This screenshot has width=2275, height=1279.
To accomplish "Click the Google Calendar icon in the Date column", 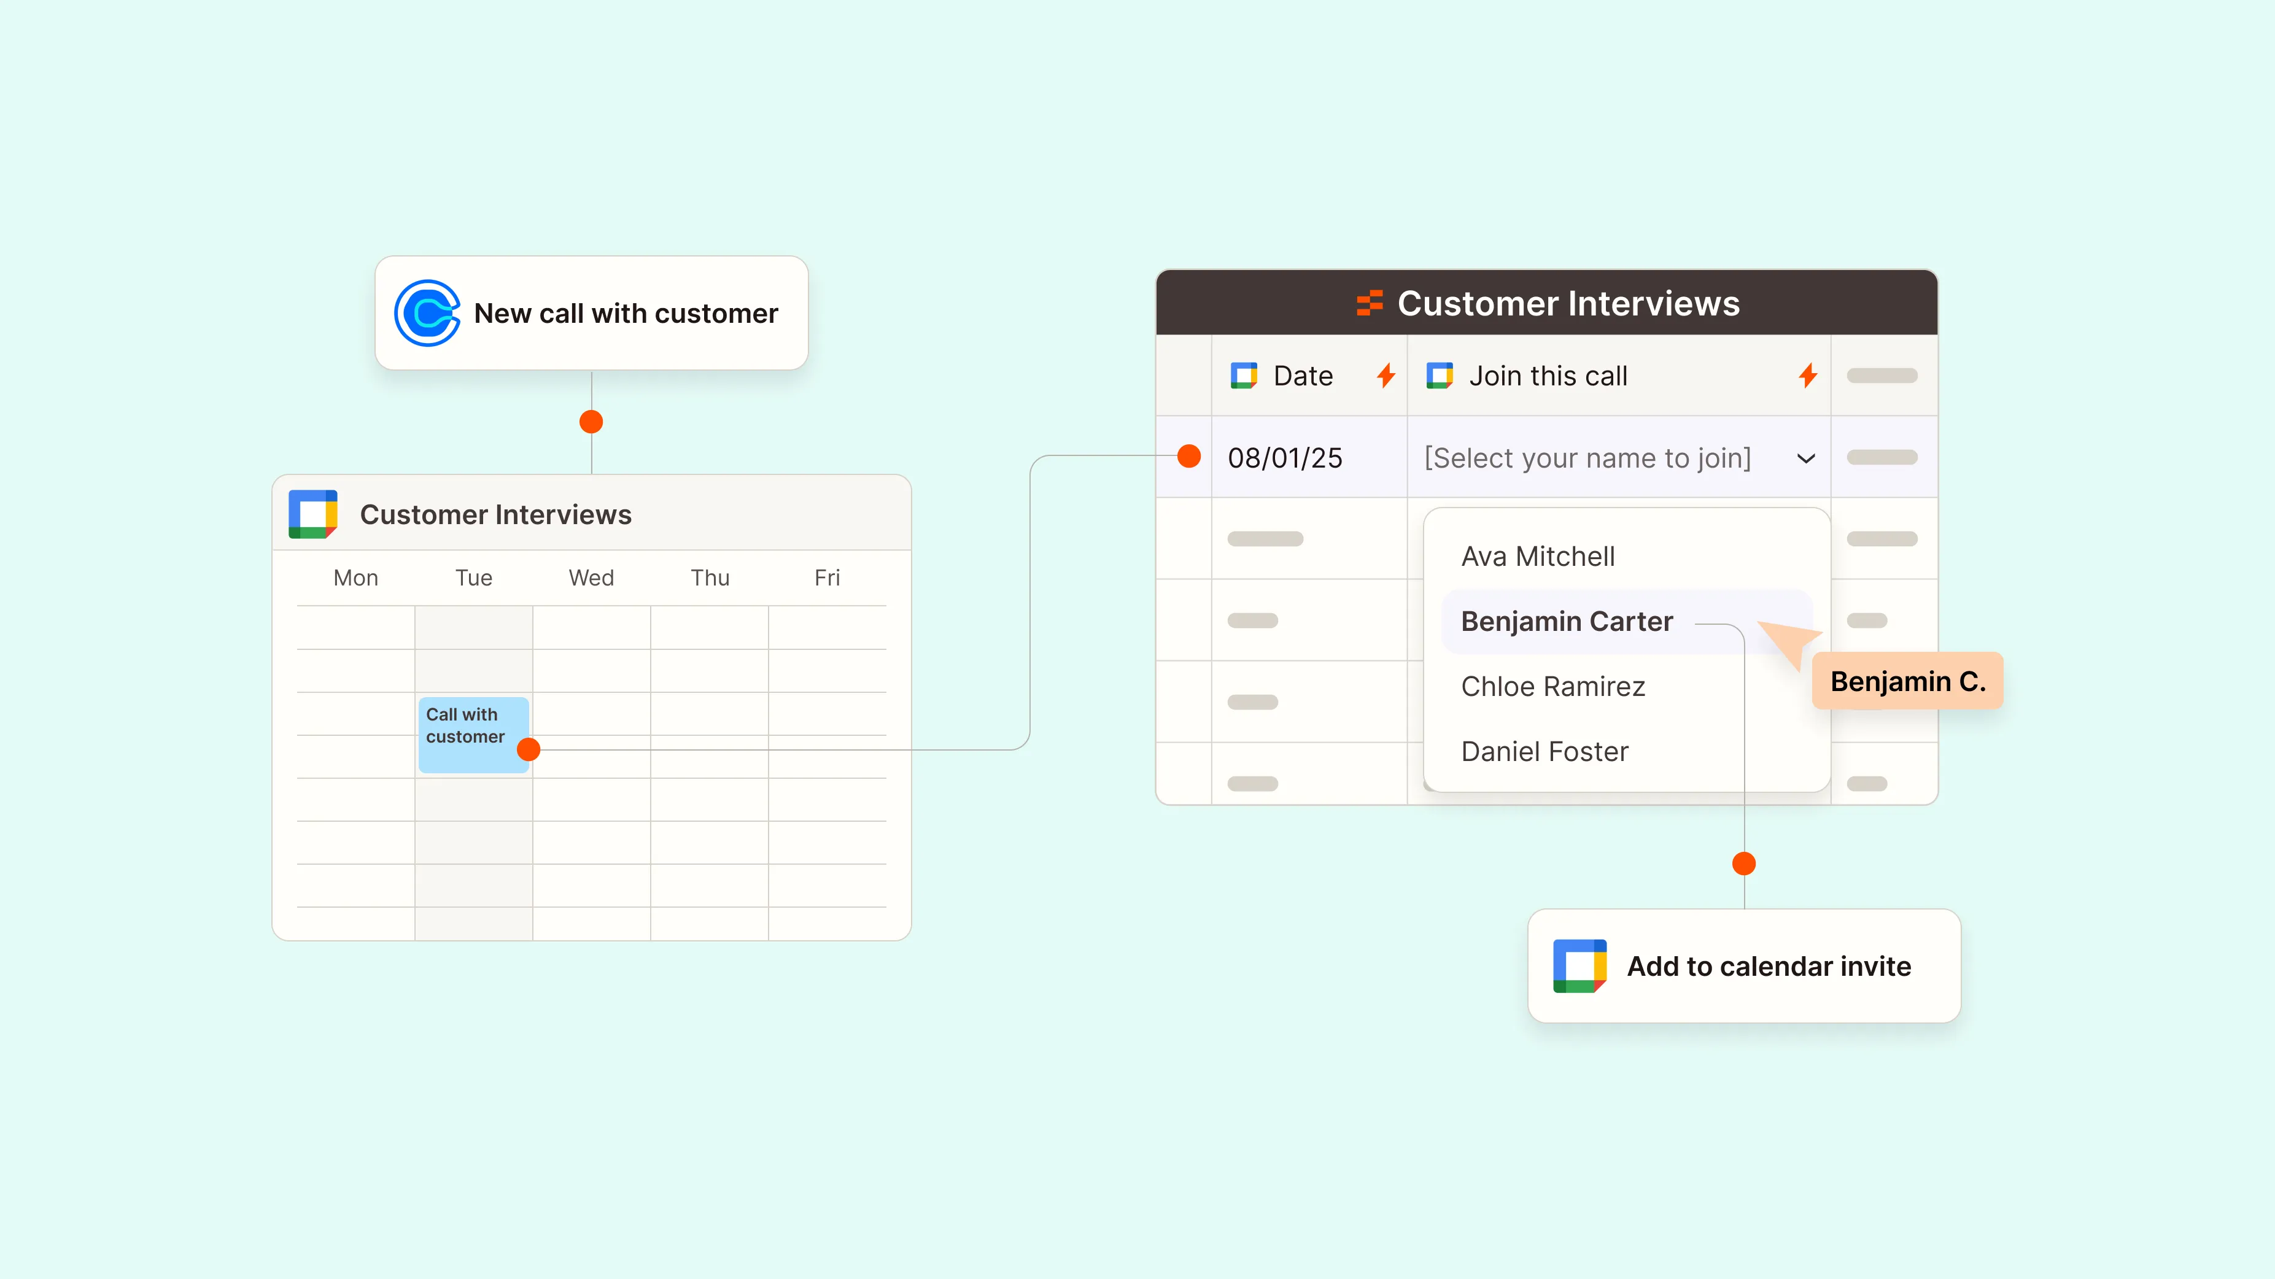I will click(x=1246, y=375).
